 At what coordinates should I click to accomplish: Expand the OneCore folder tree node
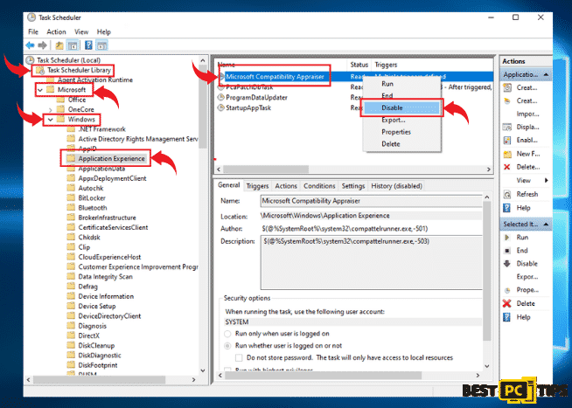click(x=51, y=109)
